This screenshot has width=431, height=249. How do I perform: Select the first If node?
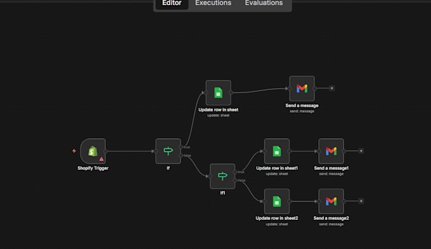click(x=168, y=151)
